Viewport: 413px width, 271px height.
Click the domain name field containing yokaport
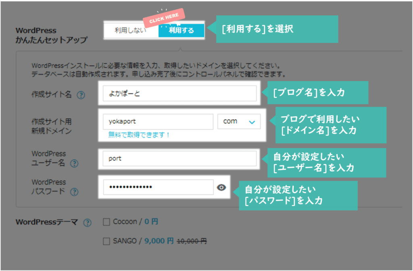(x=158, y=121)
